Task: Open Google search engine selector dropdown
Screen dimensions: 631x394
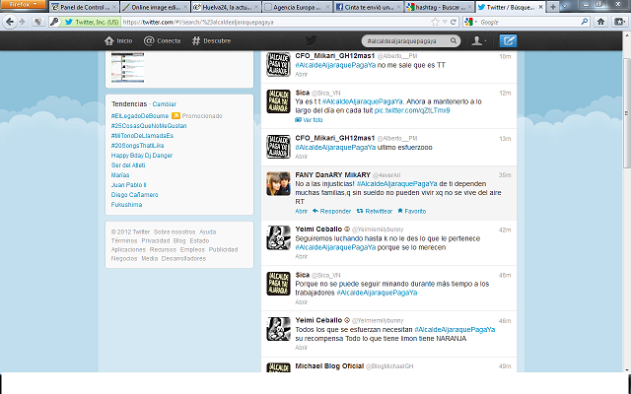Action: click(x=471, y=22)
